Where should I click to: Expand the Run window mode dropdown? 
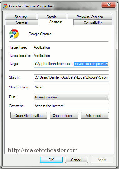tap(71, 97)
